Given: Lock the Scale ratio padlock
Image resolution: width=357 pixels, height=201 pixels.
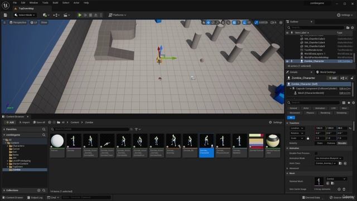Looking at the screenshot, I should tap(308, 138).
